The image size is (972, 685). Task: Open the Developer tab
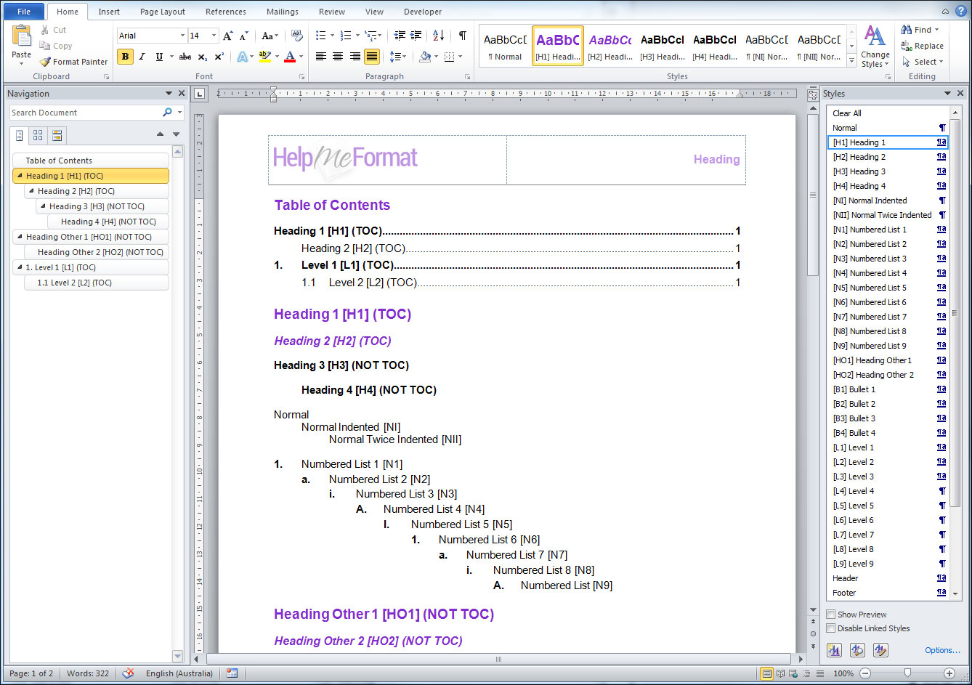coord(422,12)
